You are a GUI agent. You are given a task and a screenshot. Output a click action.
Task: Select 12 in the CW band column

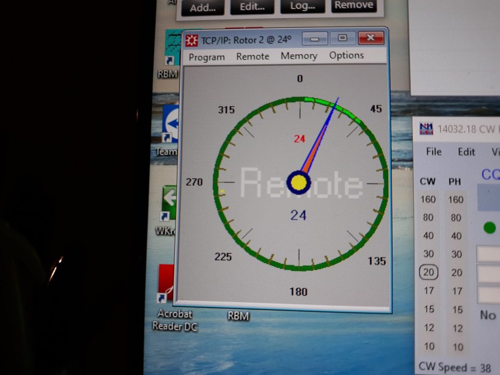429,328
